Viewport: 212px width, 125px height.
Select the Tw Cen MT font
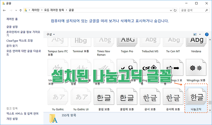click(173, 46)
